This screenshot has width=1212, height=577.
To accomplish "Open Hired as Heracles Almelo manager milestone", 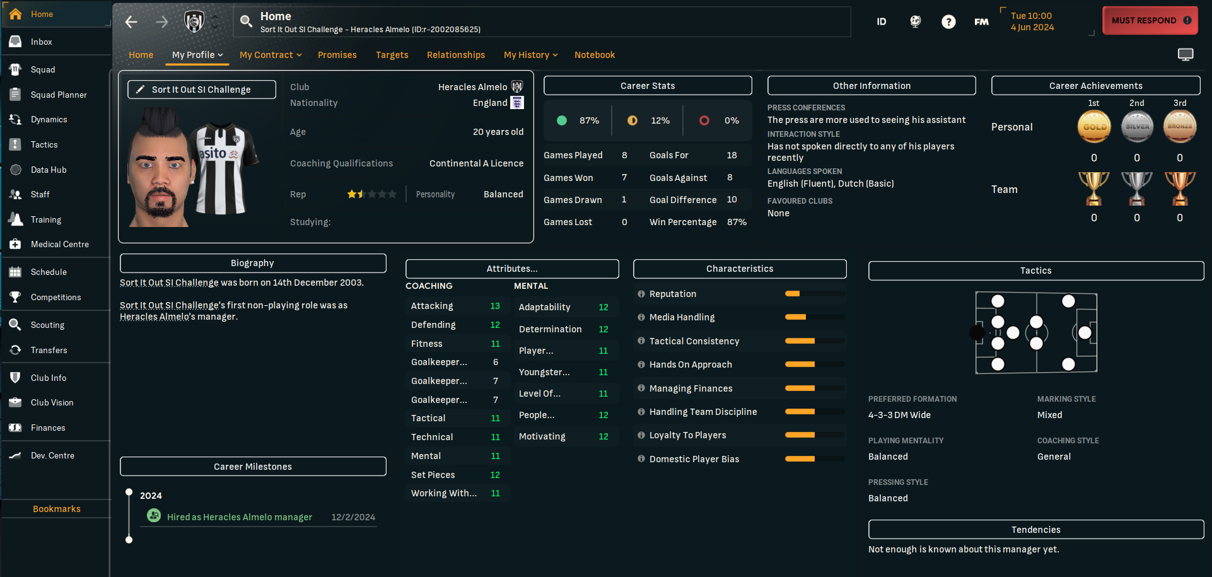I will (x=240, y=517).
